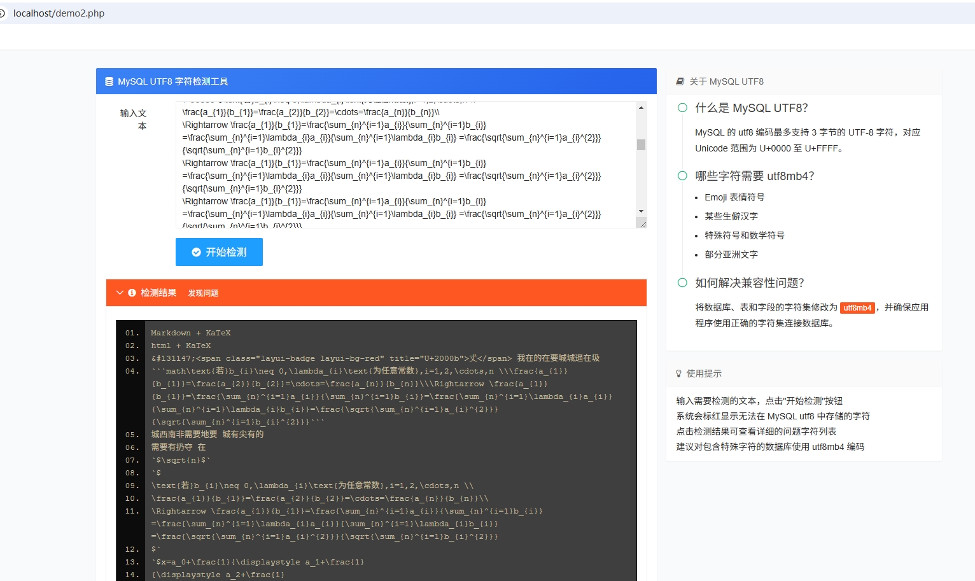Click the timeline circle next to 什么是 MySQL UTF8?

(x=682, y=108)
